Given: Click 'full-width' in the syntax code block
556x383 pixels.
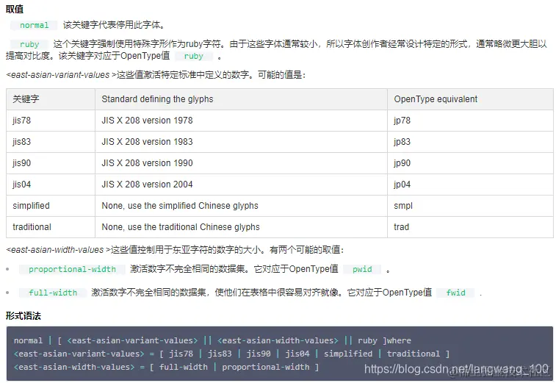Looking at the screenshot, I should (184, 367).
